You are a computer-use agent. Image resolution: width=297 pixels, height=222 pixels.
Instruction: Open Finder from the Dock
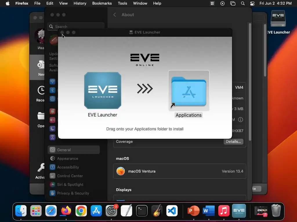[x=21, y=211]
